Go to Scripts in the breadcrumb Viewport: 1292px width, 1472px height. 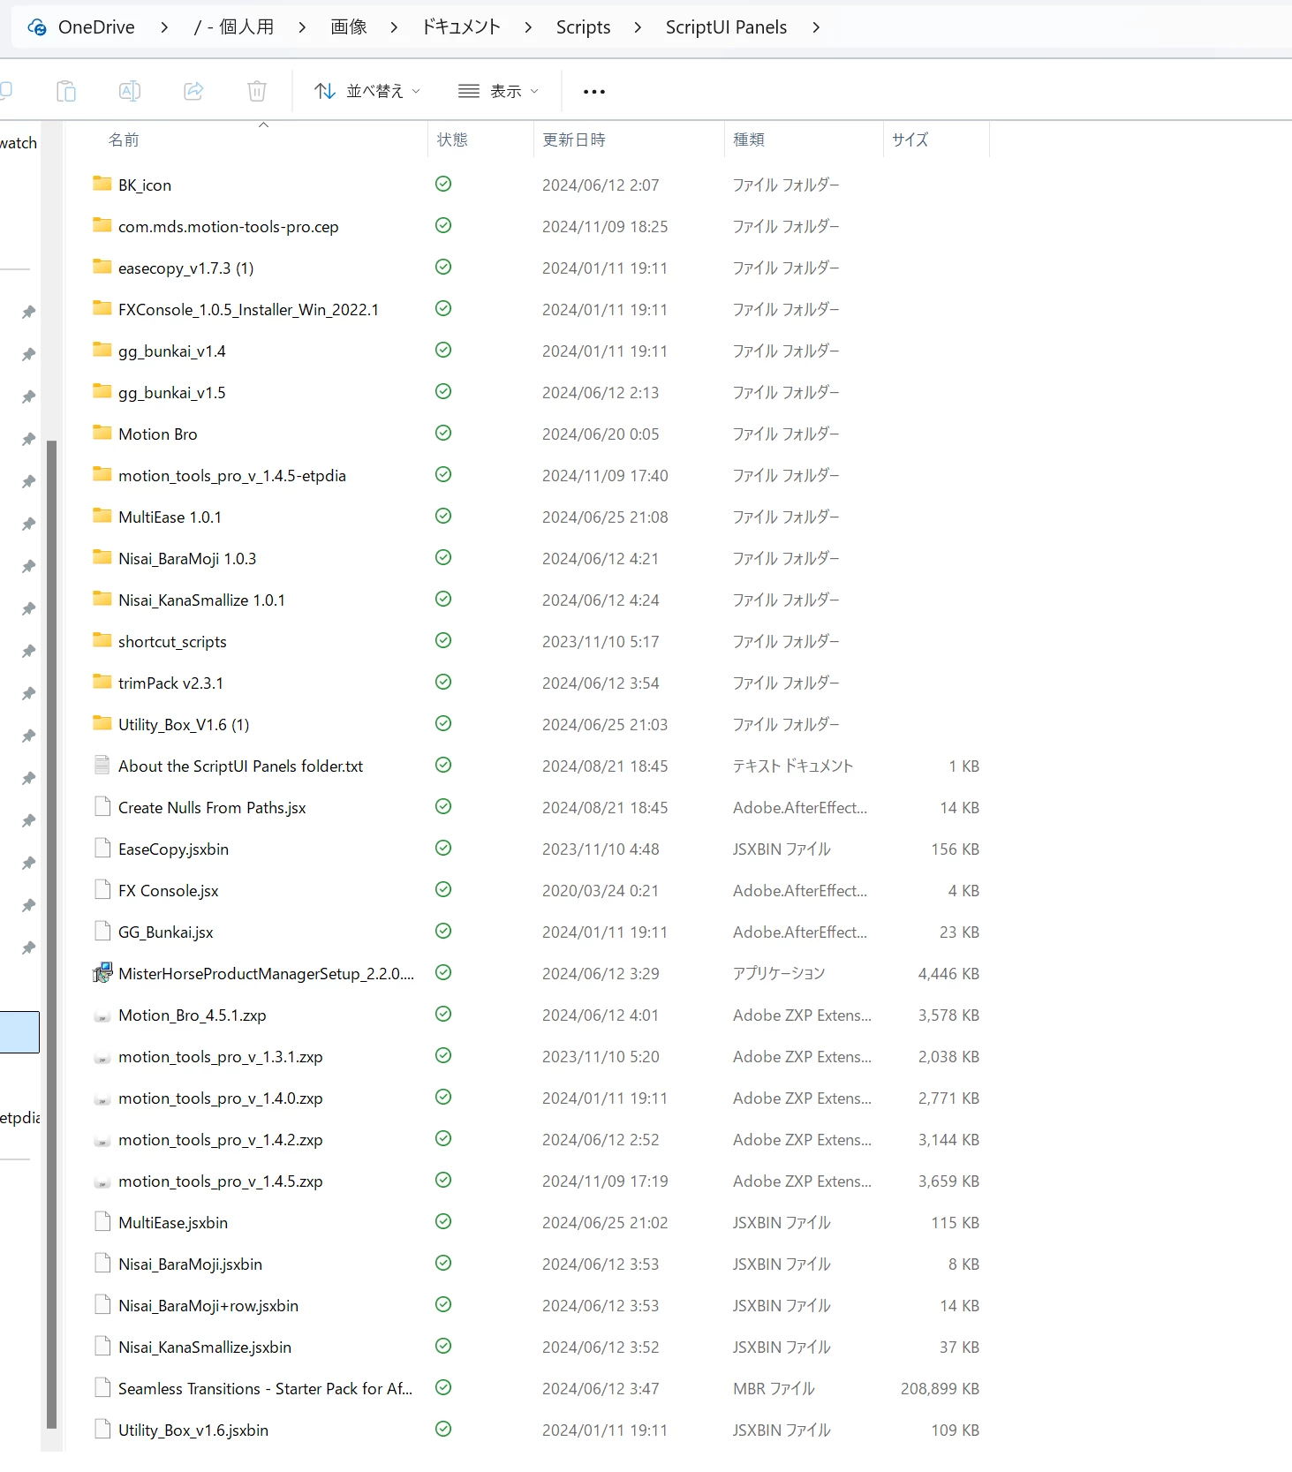[x=583, y=27]
